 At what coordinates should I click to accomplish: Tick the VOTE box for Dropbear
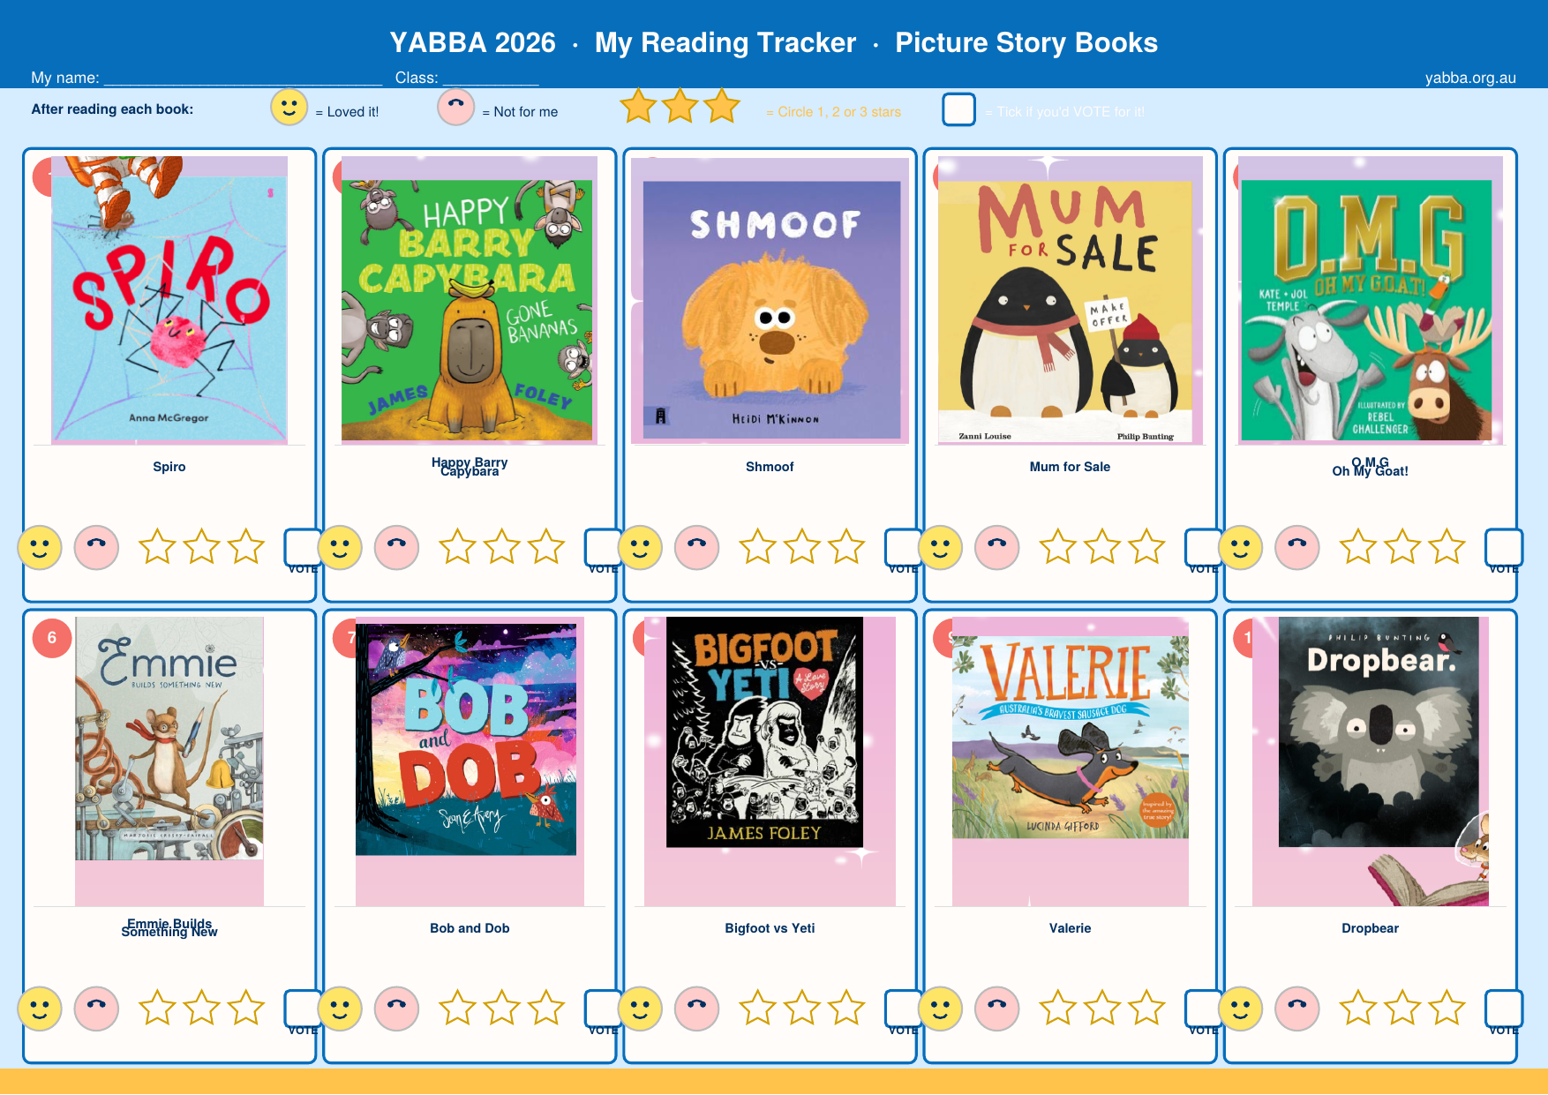tap(1503, 1008)
